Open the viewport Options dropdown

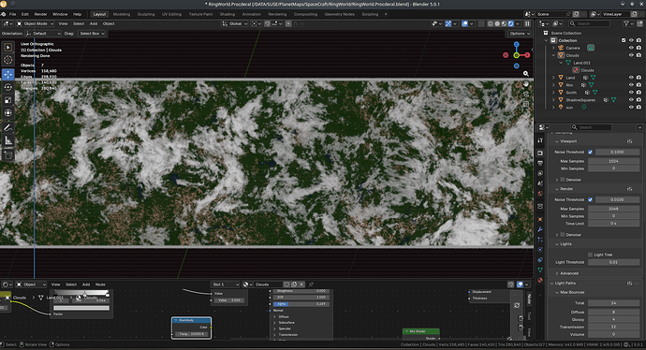click(x=519, y=34)
